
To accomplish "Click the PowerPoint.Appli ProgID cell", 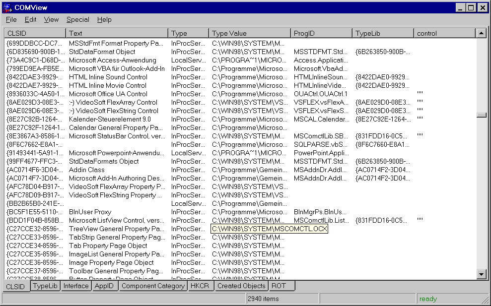I will [321, 153].
